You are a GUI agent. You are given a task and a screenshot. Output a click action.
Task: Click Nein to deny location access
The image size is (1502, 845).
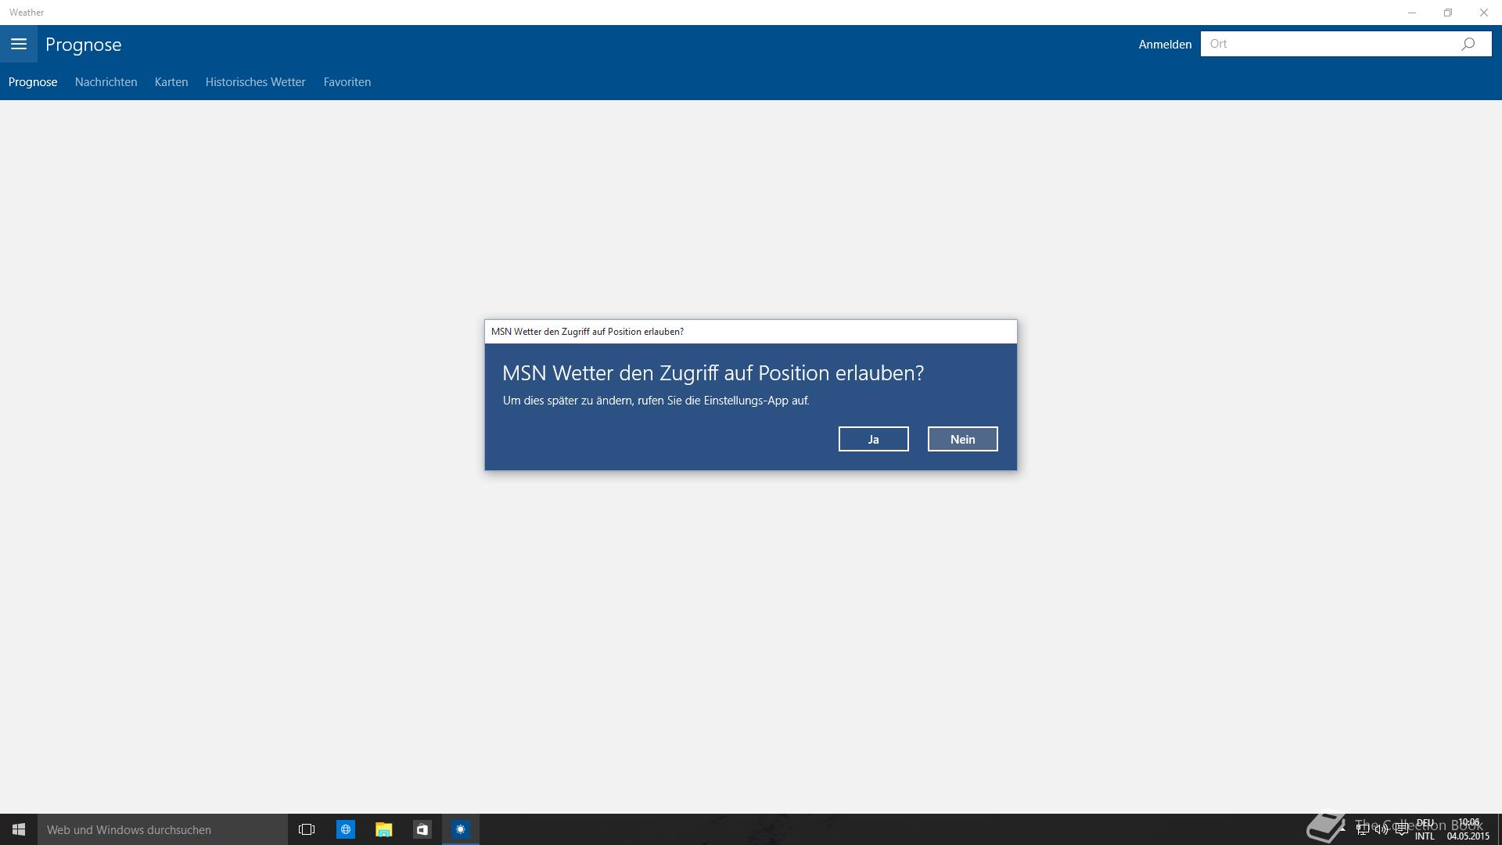pos(962,439)
